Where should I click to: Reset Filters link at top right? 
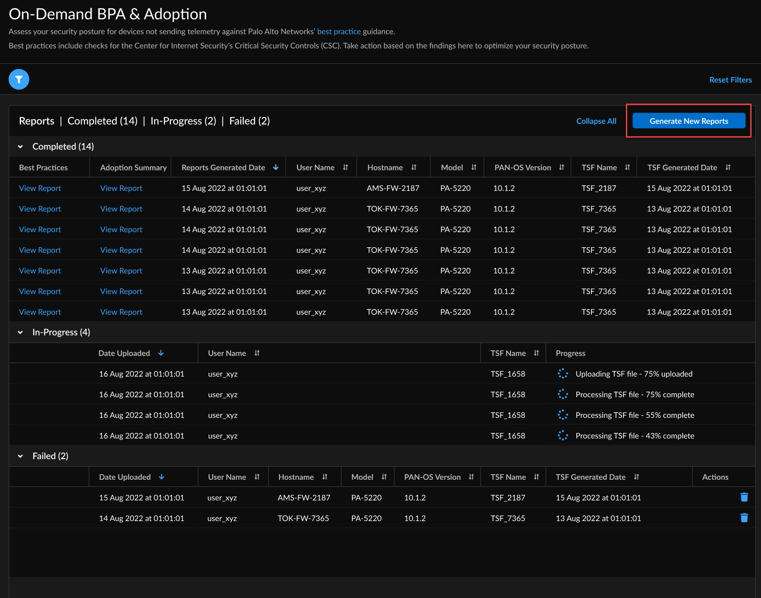(x=730, y=80)
